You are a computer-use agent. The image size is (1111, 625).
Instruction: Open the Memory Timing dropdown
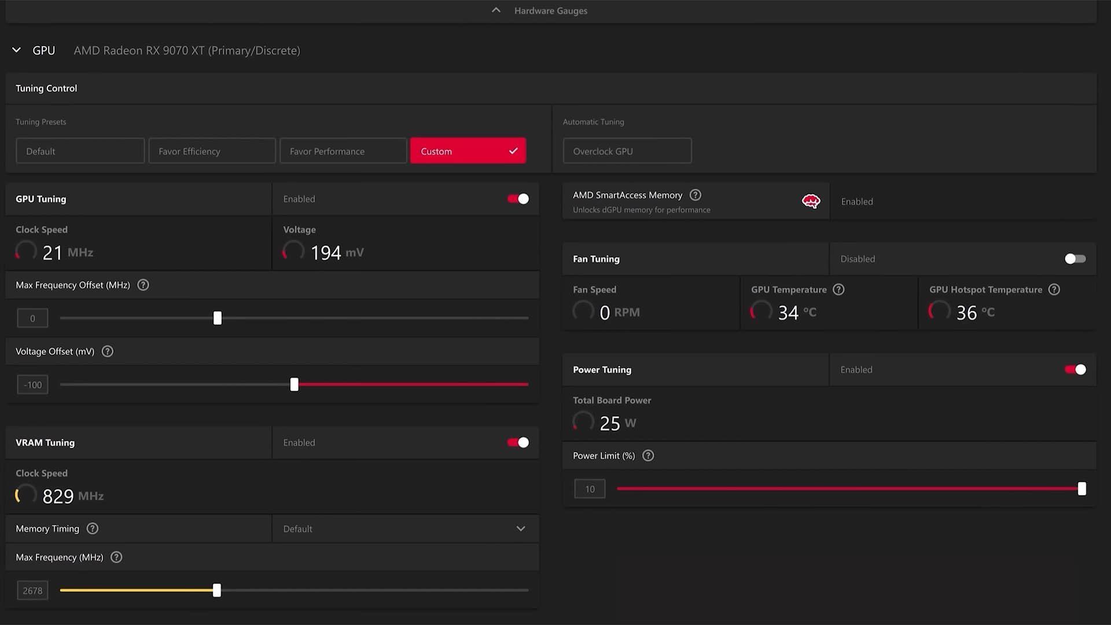[x=405, y=528]
